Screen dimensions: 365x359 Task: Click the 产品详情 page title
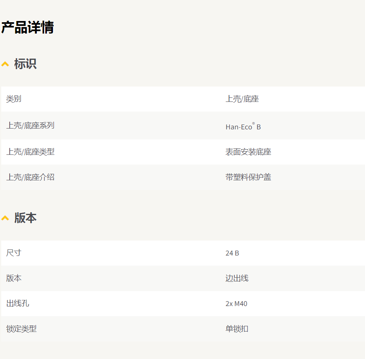coord(27,27)
